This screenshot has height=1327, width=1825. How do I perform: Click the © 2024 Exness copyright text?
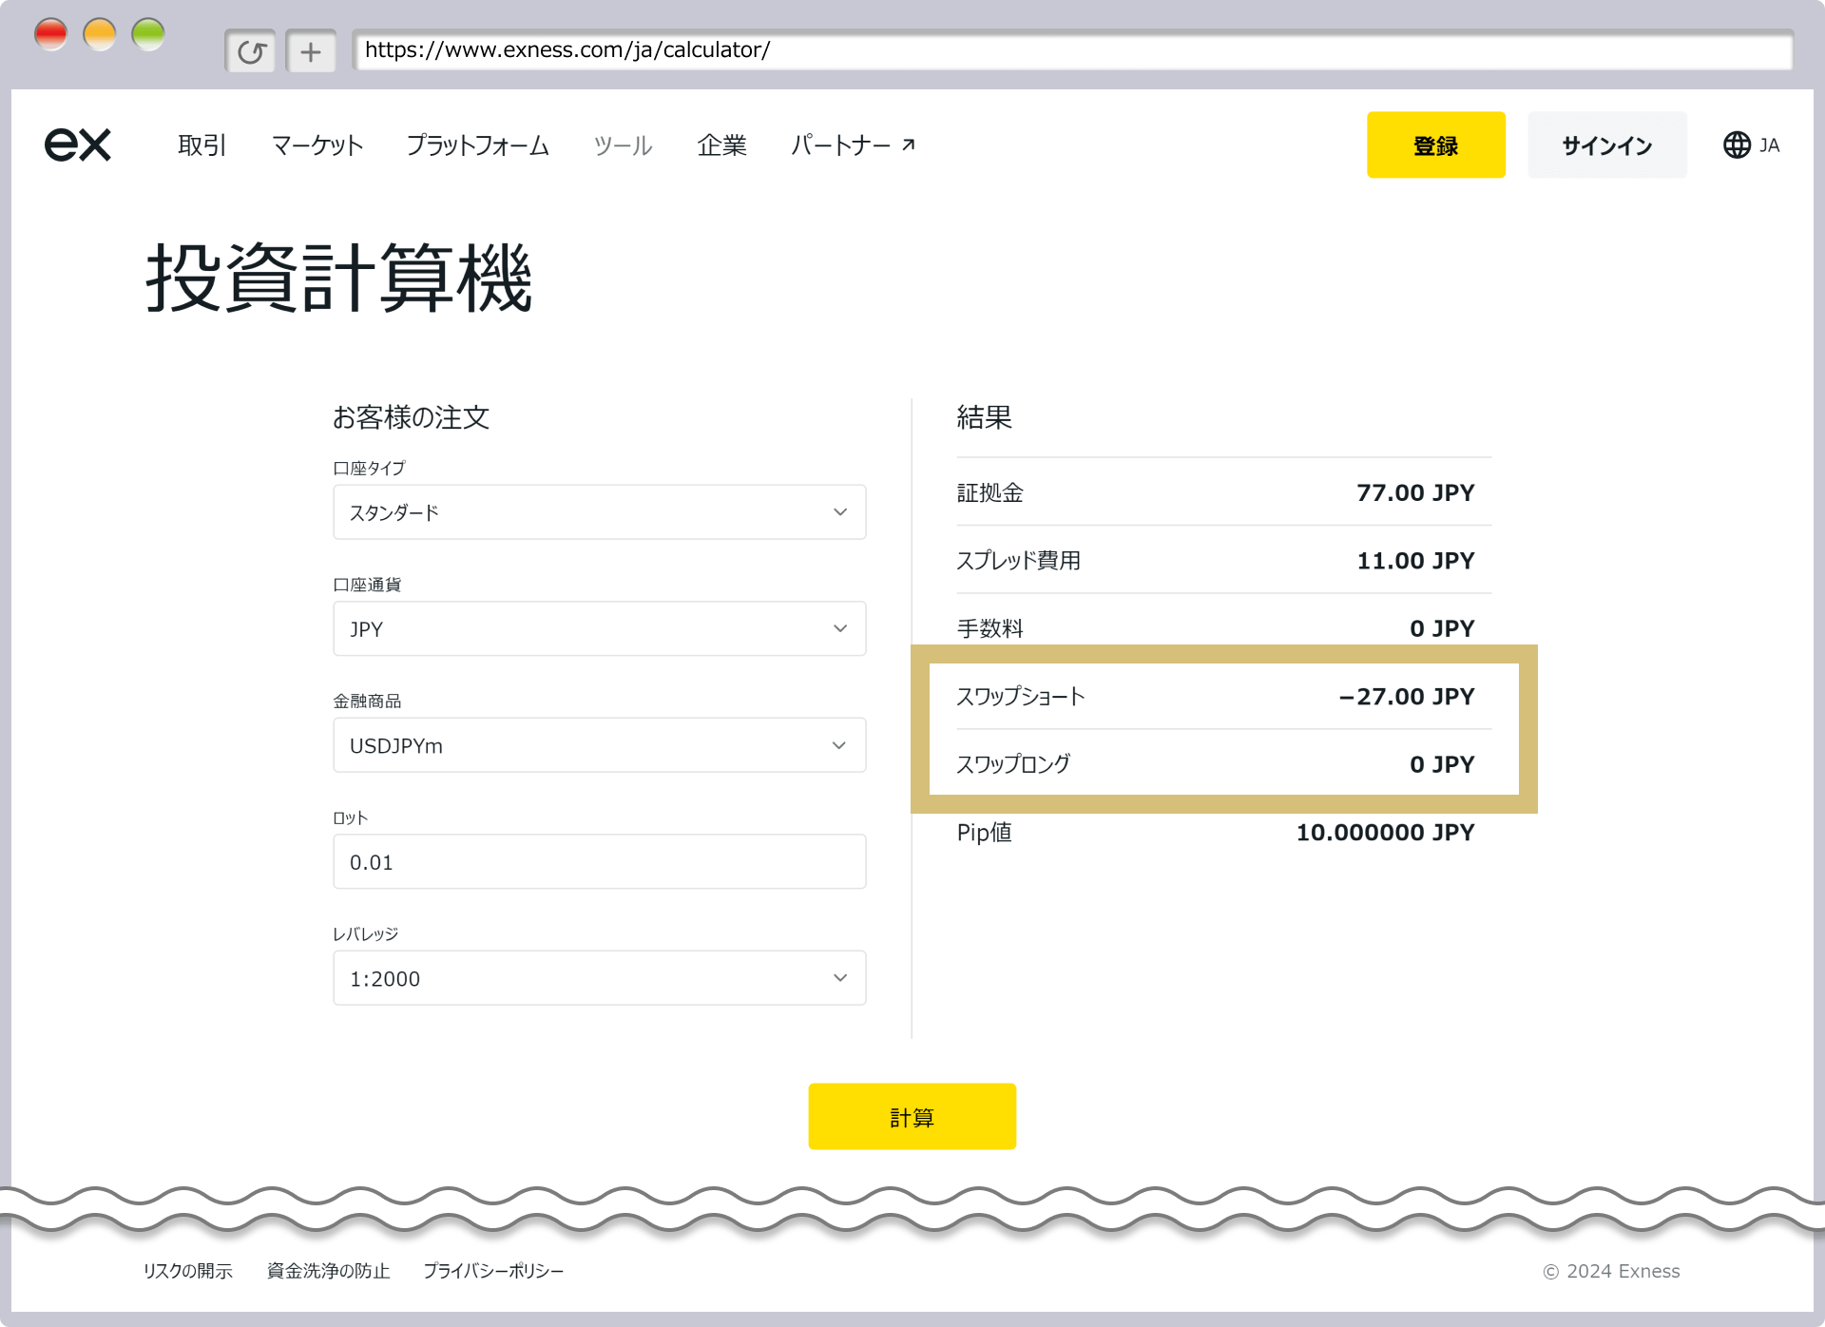1611,1271
